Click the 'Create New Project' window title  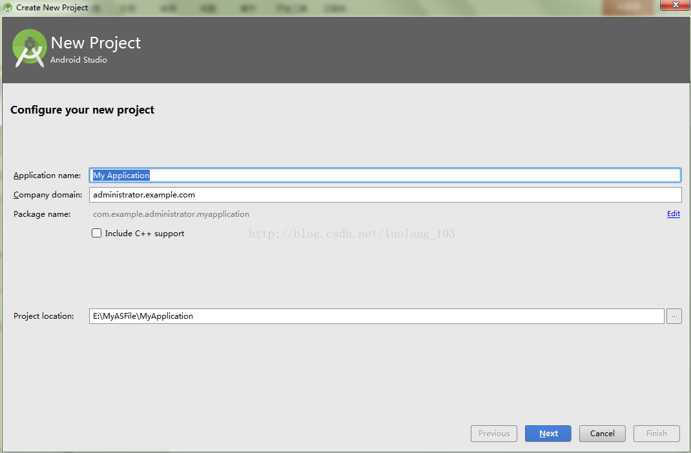click(x=52, y=8)
